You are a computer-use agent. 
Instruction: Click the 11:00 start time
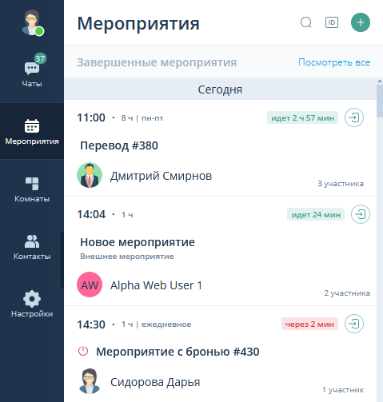[91, 117]
